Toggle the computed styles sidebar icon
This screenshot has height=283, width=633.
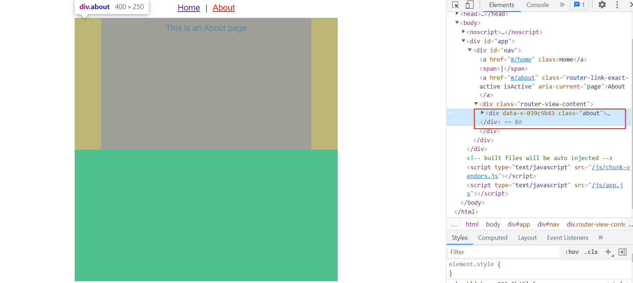[623, 252]
